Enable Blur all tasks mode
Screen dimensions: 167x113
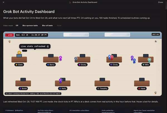[x=47, y=25]
